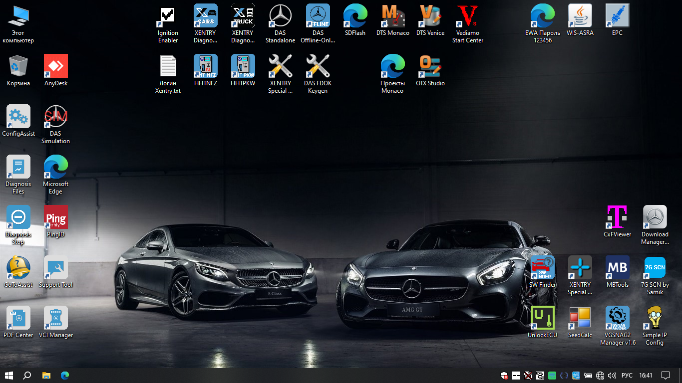Open the notification center in taskbar
Screen dimensions: 682x383
(665, 376)
